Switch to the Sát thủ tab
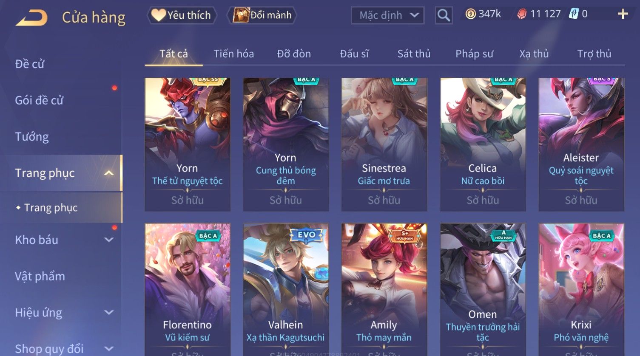 (414, 54)
